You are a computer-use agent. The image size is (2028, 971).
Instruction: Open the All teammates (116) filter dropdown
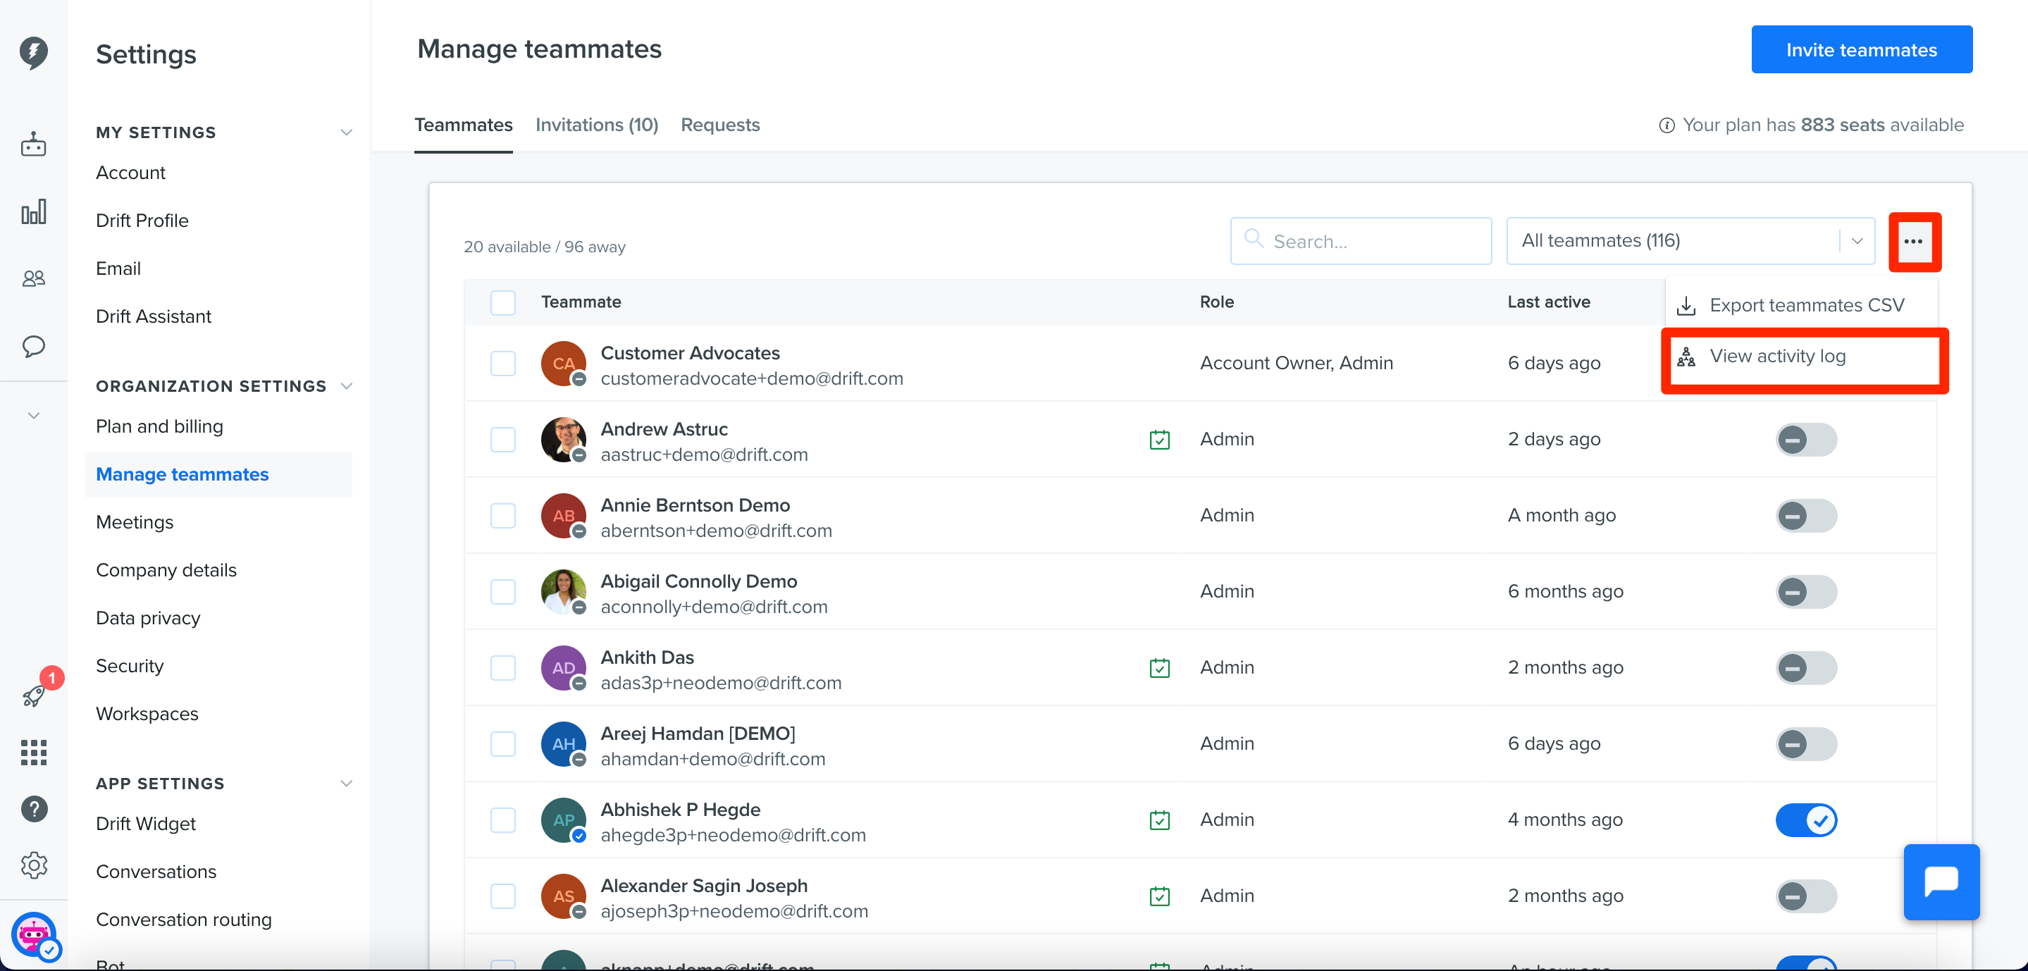coord(1690,241)
